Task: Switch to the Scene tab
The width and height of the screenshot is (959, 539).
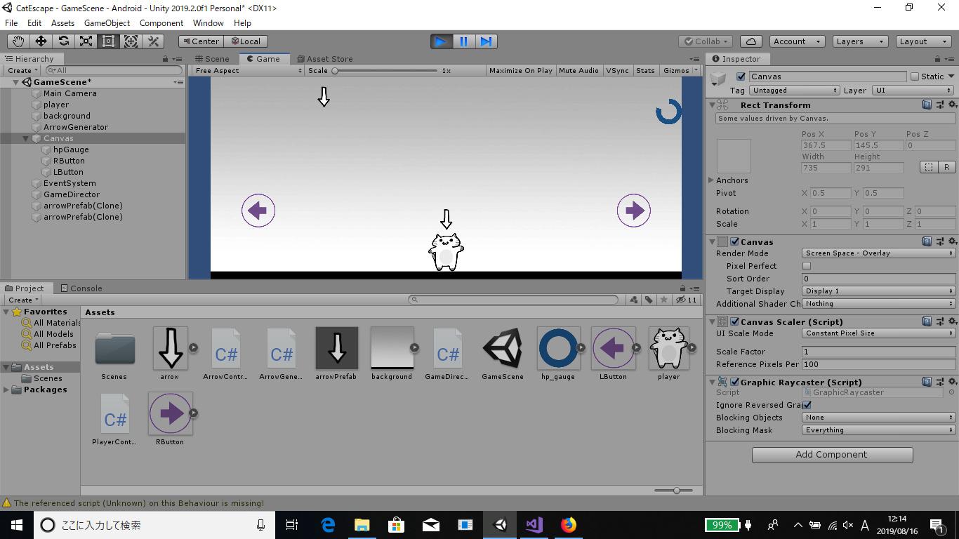Action: 218,58
